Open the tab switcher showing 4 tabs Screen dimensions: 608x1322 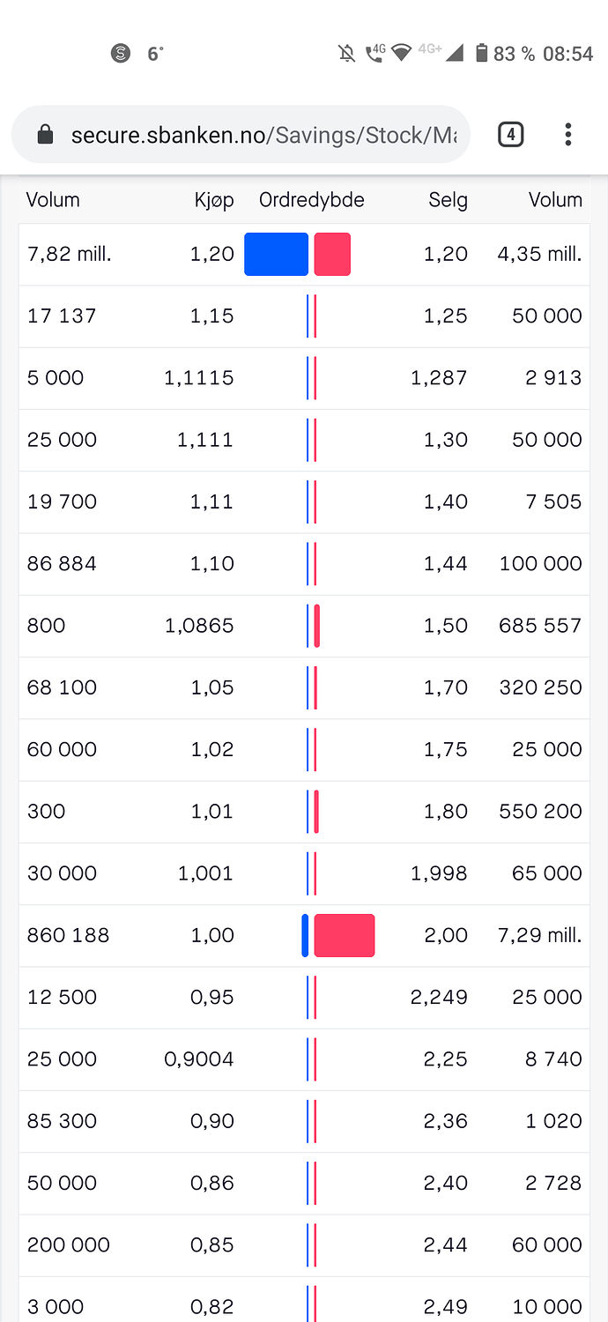pyautogui.click(x=510, y=135)
